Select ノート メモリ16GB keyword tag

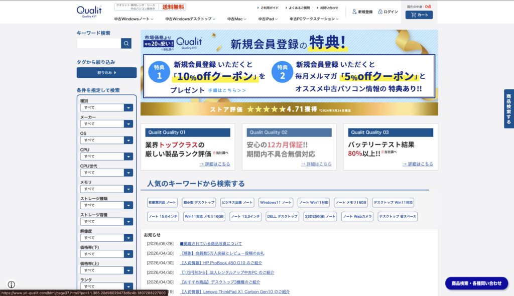[351, 203]
